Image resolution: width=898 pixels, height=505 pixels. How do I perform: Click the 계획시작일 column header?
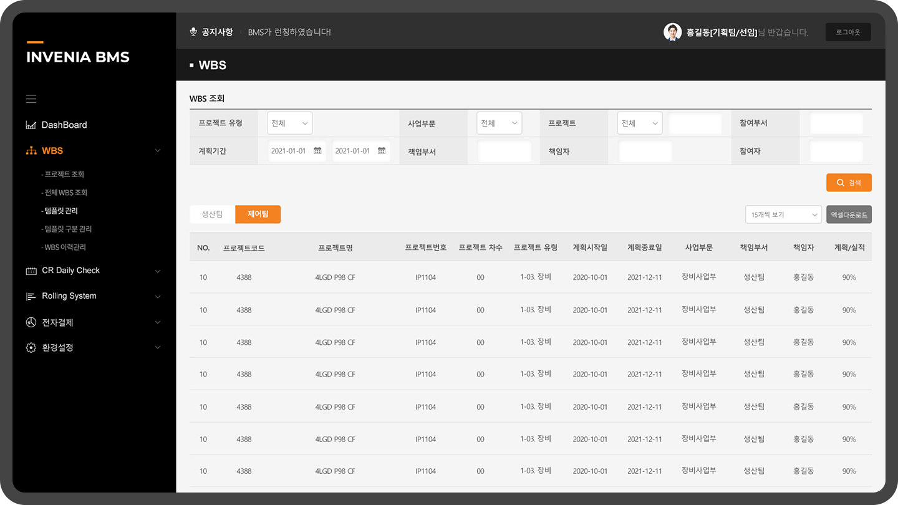pyautogui.click(x=590, y=248)
